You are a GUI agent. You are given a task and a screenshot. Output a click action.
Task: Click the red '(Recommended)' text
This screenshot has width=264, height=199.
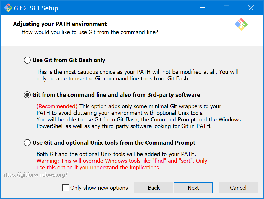point(57,106)
